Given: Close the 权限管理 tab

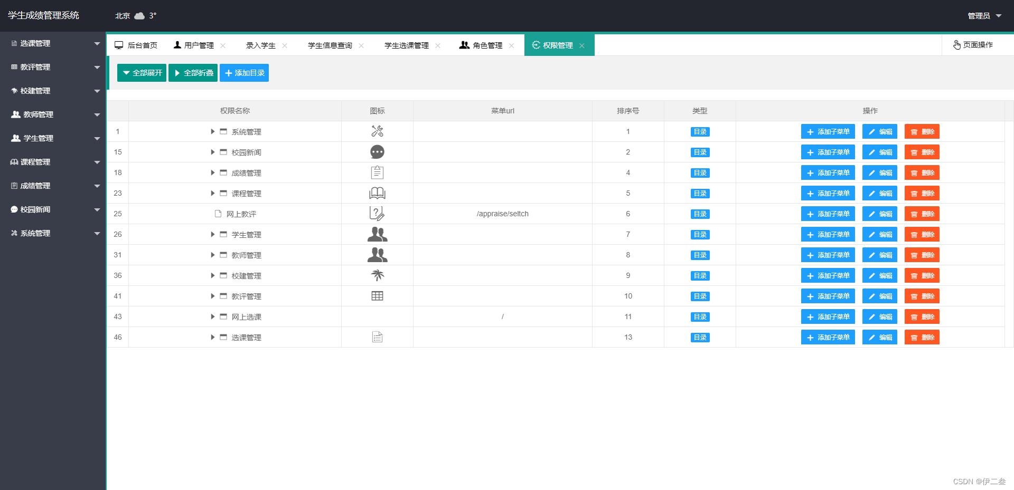Looking at the screenshot, I should pos(582,45).
